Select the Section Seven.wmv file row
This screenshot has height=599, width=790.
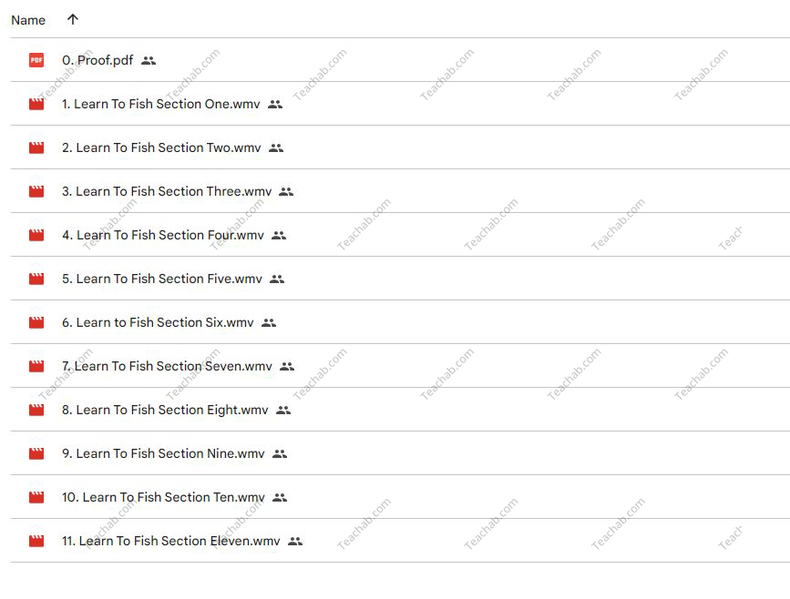400,366
